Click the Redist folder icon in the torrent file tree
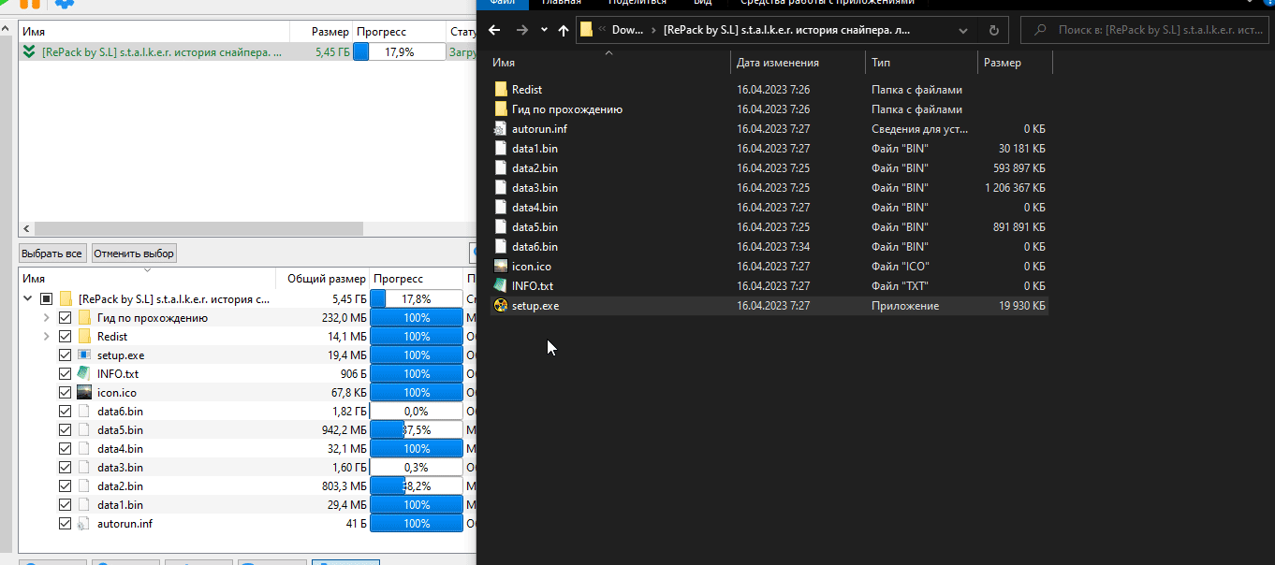This screenshot has height=565, width=1275. [84, 337]
